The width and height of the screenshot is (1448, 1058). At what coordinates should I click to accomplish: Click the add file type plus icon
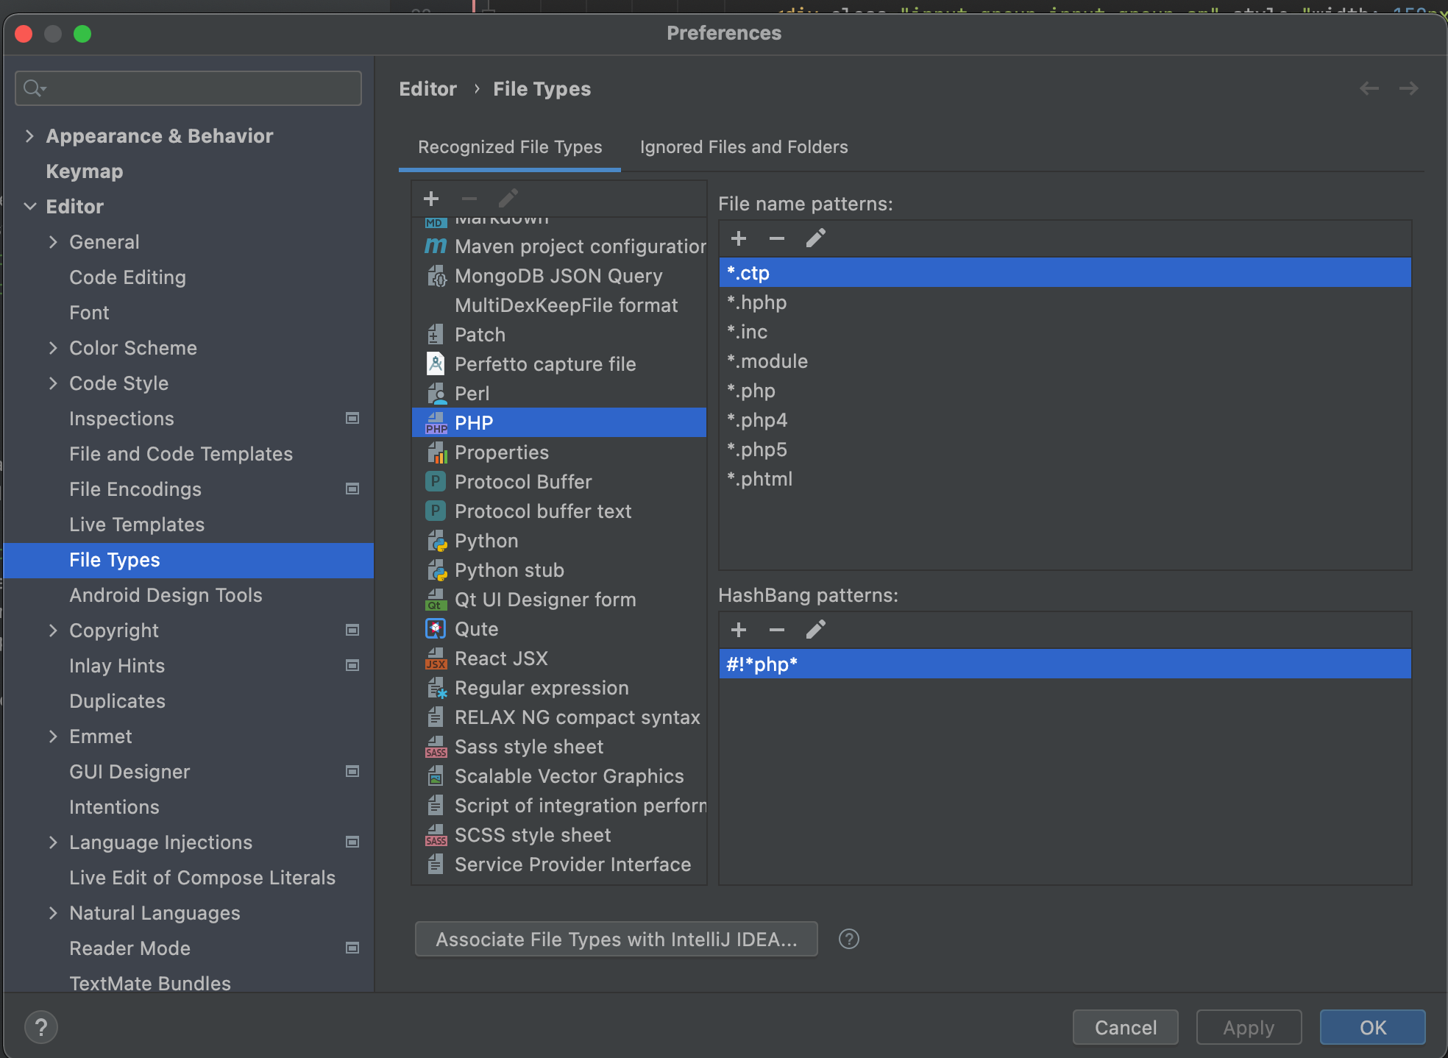431,199
